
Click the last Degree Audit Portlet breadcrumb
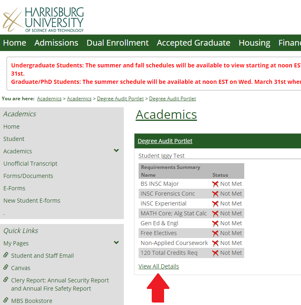[172, 99]
